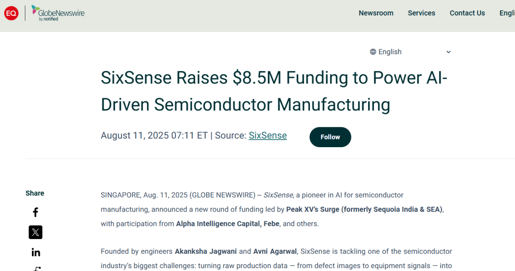515x271 pixels.
Task: Click the SixSense funding article headline
Action: click(274, 90)
